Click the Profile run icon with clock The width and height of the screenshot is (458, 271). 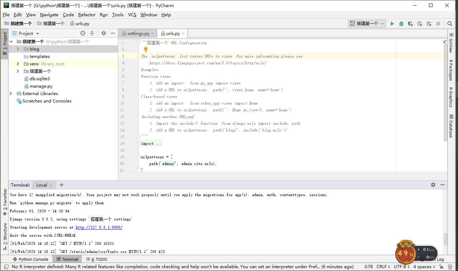(420, 24)
